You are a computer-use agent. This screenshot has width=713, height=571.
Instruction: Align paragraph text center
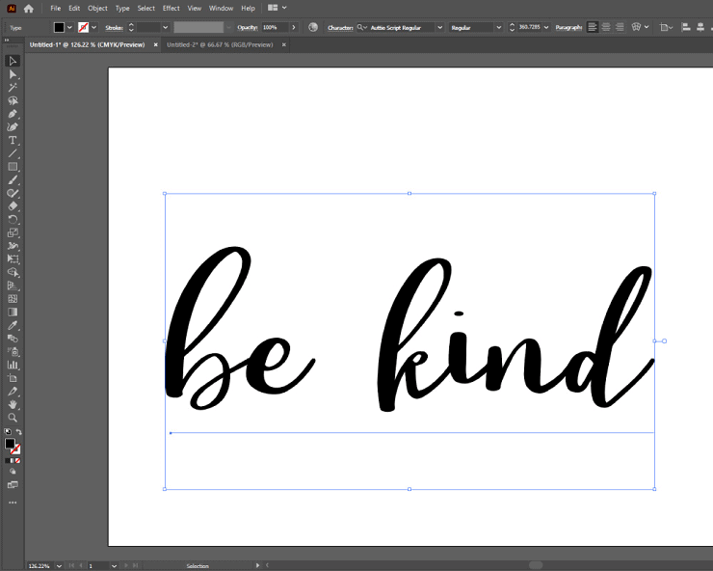click(x=606, y=27)
